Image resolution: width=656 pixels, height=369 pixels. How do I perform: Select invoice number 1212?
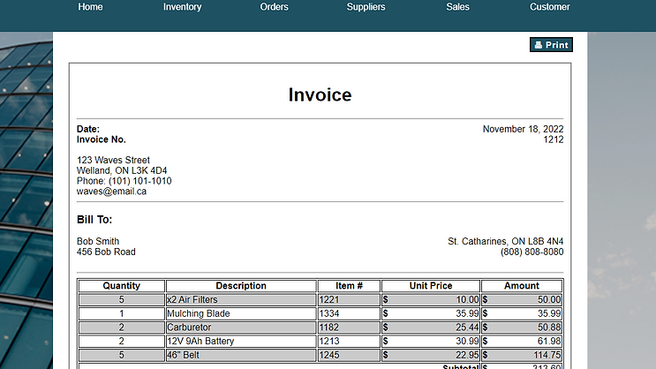553,139
